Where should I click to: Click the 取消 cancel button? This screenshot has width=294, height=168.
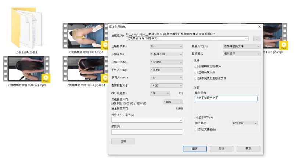point(222,149)
